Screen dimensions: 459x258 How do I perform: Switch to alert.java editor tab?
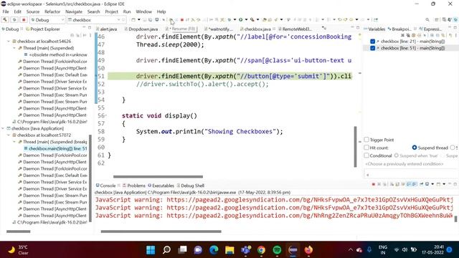click(107, 29)
